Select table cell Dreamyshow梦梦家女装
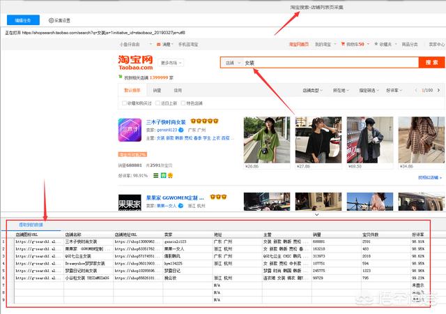446x314 pixels. click(89, 264)
